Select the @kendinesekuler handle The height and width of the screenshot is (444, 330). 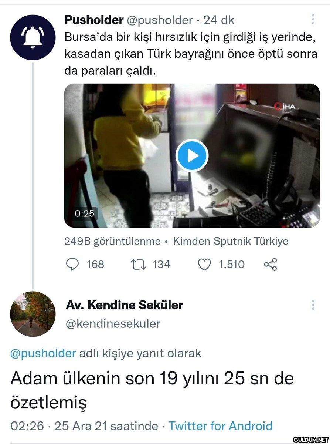point(113,324)
